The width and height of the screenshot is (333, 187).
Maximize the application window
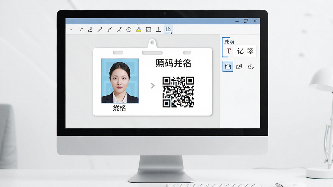click(246, 21)
